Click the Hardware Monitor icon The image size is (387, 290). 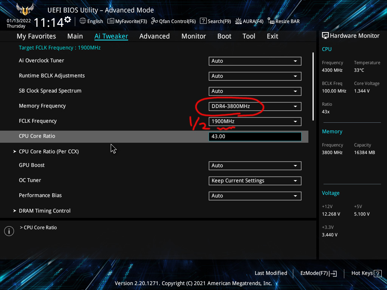click(325, 36)
